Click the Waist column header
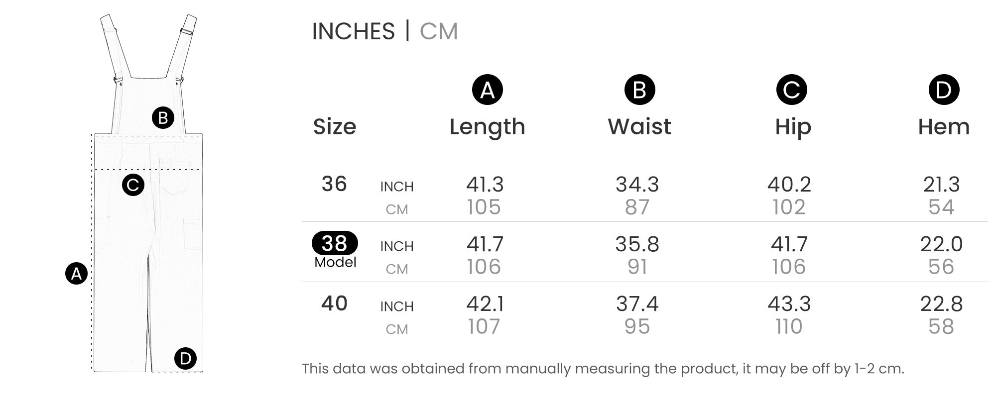This screenshot has width=996, height=401. [639, 126]
